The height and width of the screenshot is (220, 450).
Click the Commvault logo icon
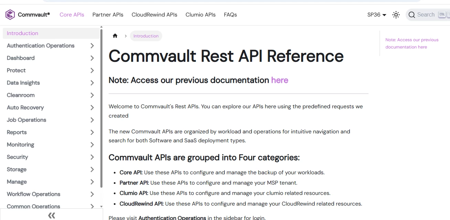point(10,14)
